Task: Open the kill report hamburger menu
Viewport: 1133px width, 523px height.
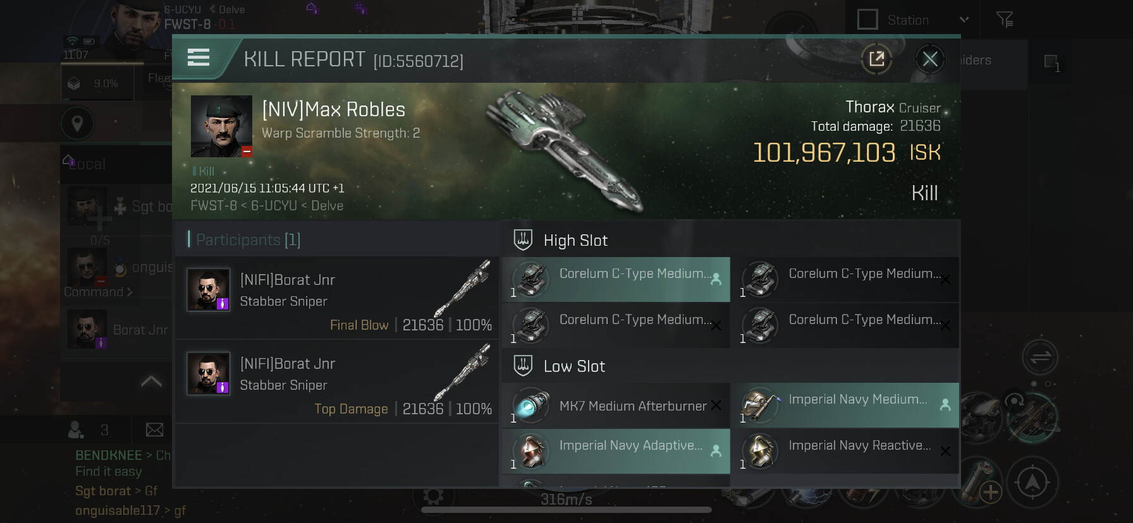Action: click(x=199, y=58)
